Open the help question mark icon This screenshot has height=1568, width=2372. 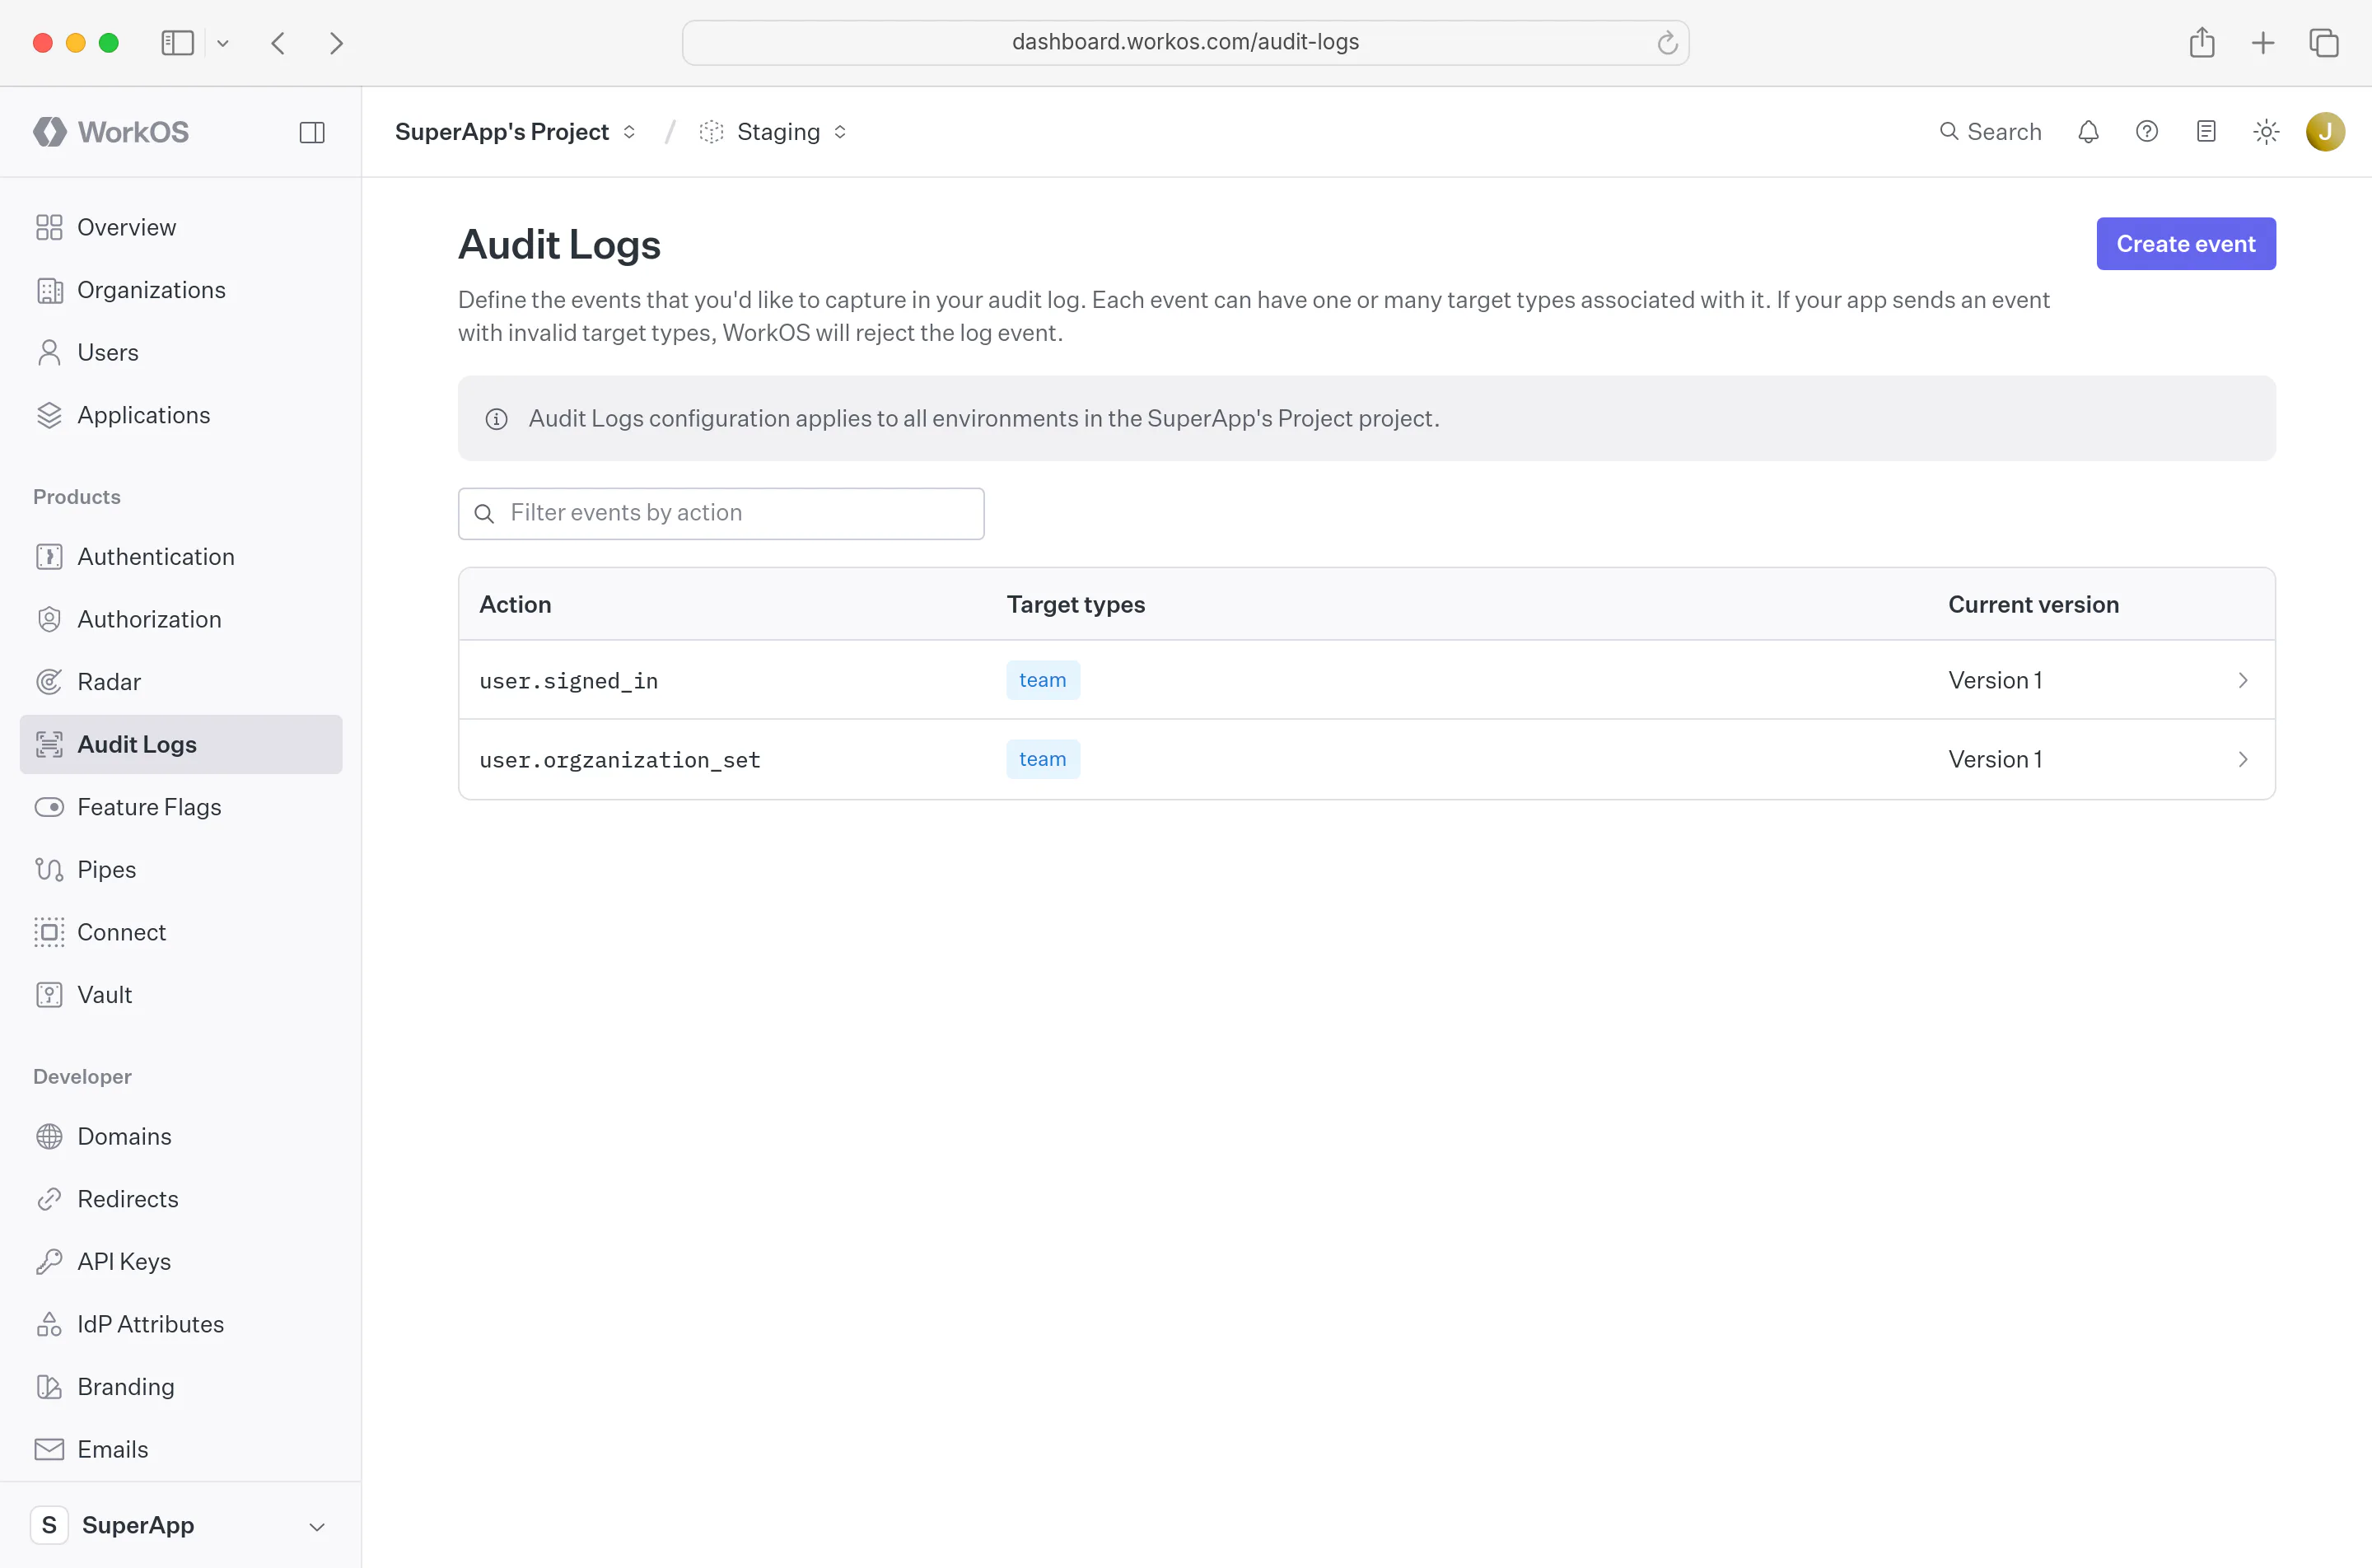[x=2147, y=132]
